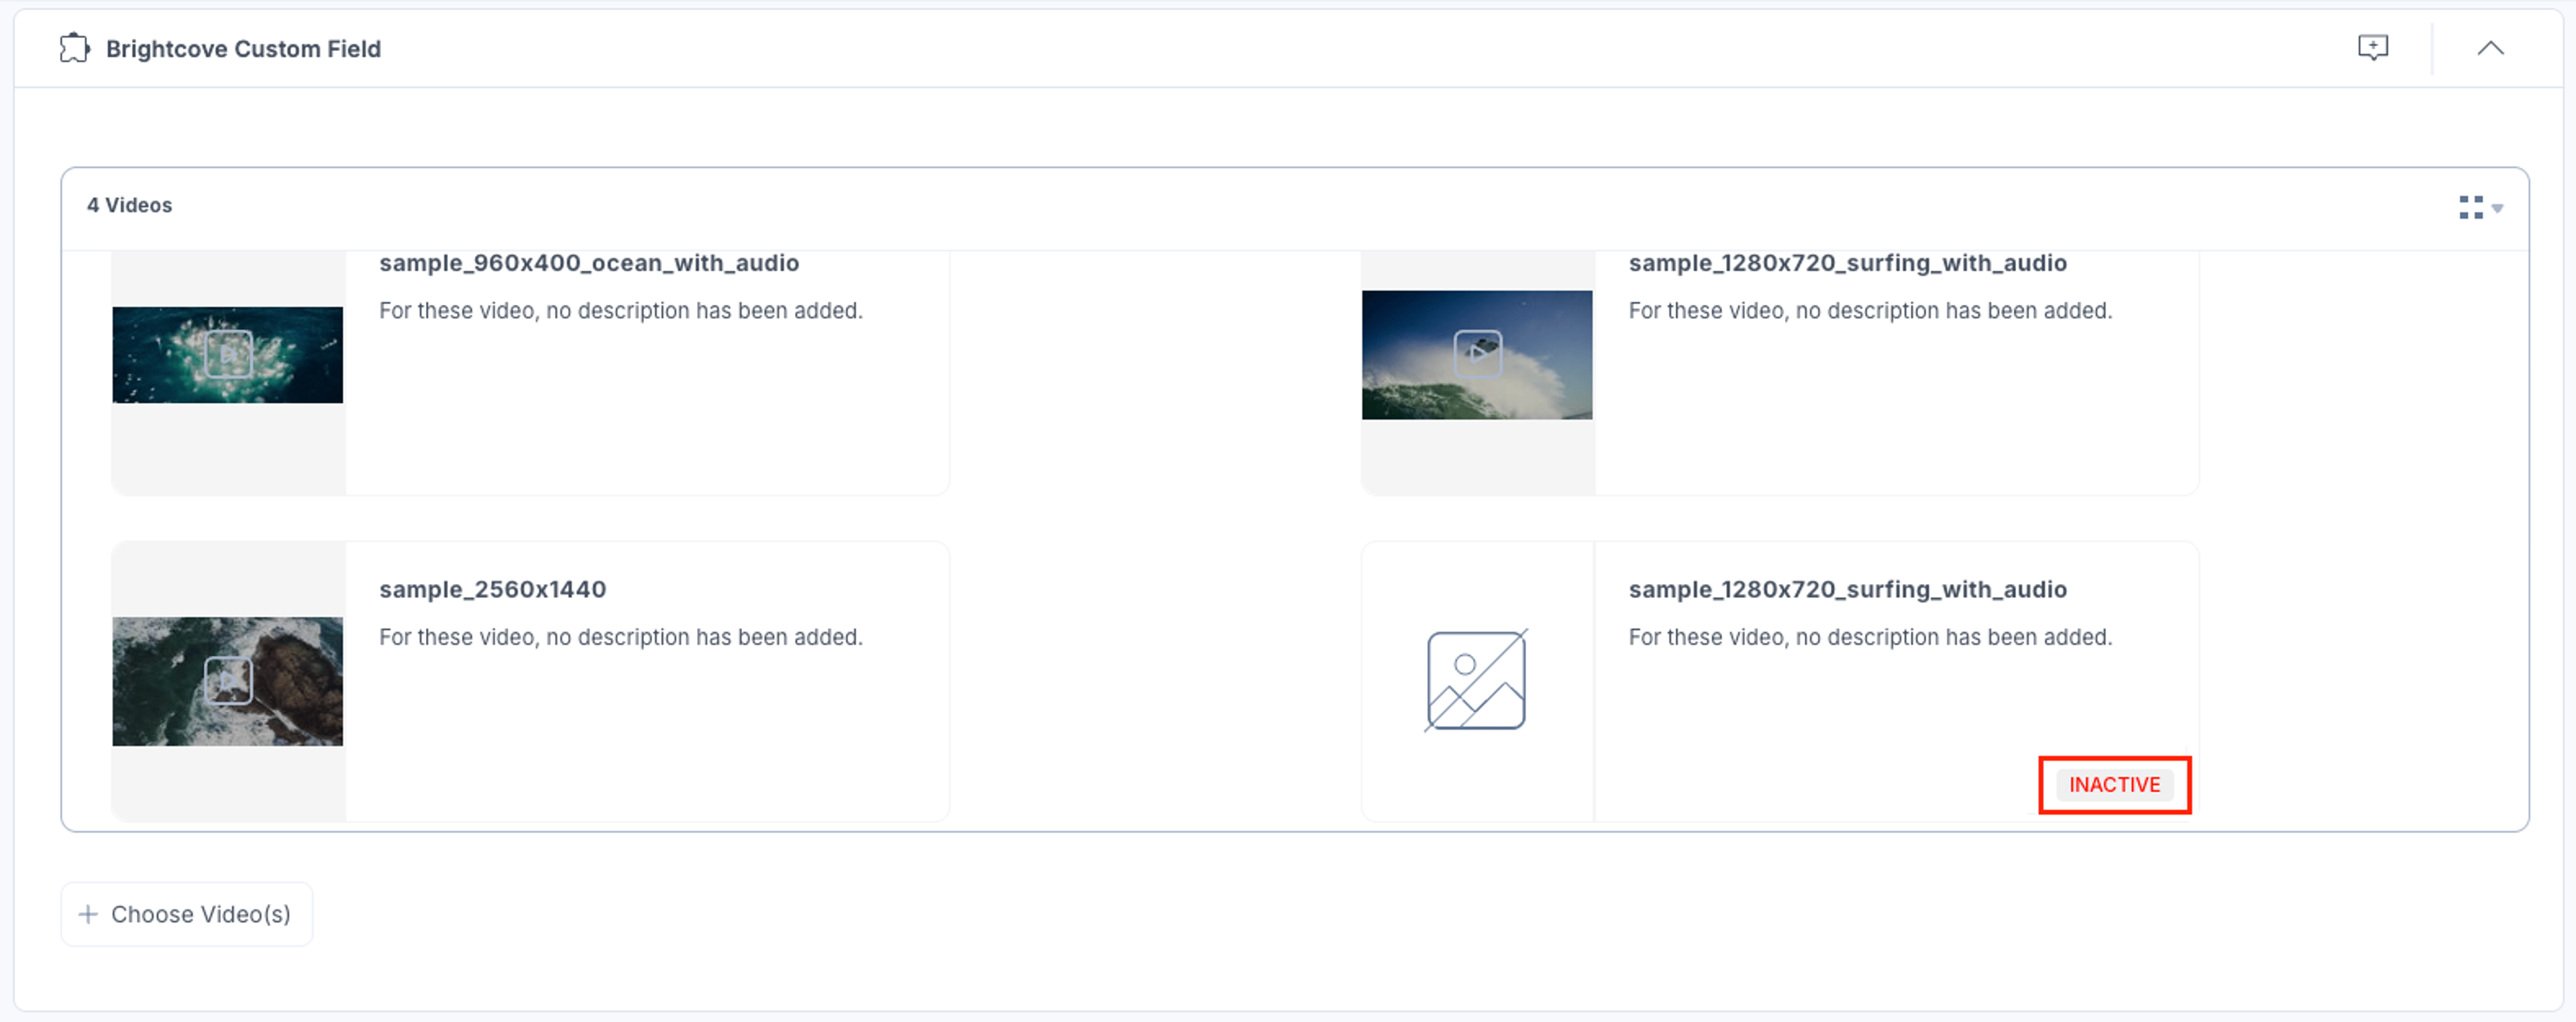
Task: Click the plus icon in Choose Video(s)
Action: pyautogui.click(x=88, y=914)
